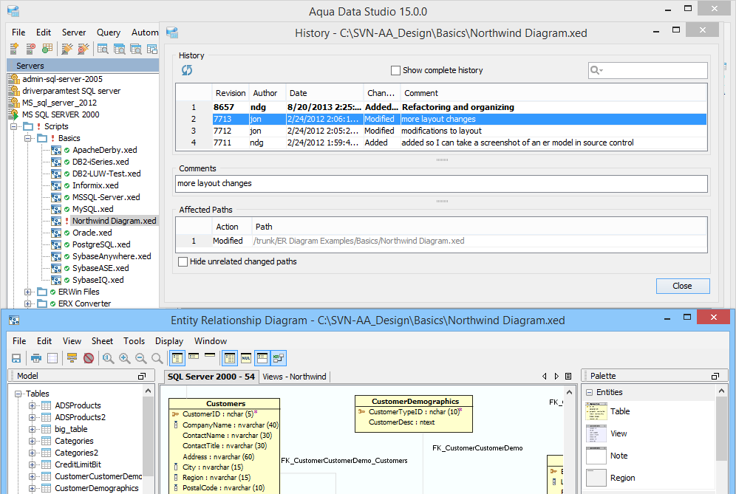Click the zoom to actual size icon
This screenshot has height=494, width=736.
[109, 358]
